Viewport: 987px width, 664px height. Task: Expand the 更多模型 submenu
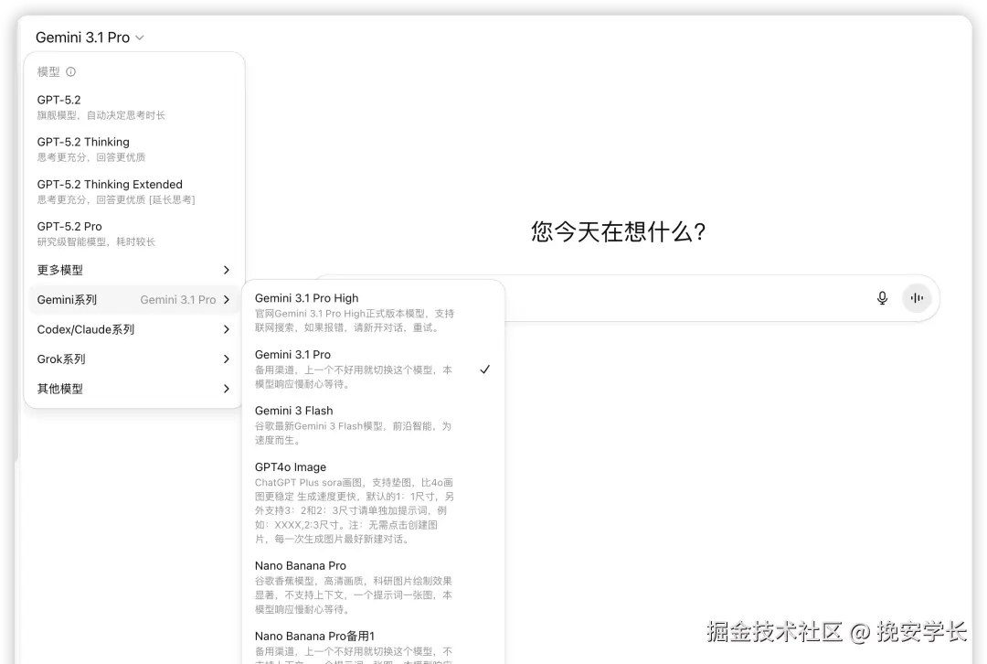pos(133,270)
